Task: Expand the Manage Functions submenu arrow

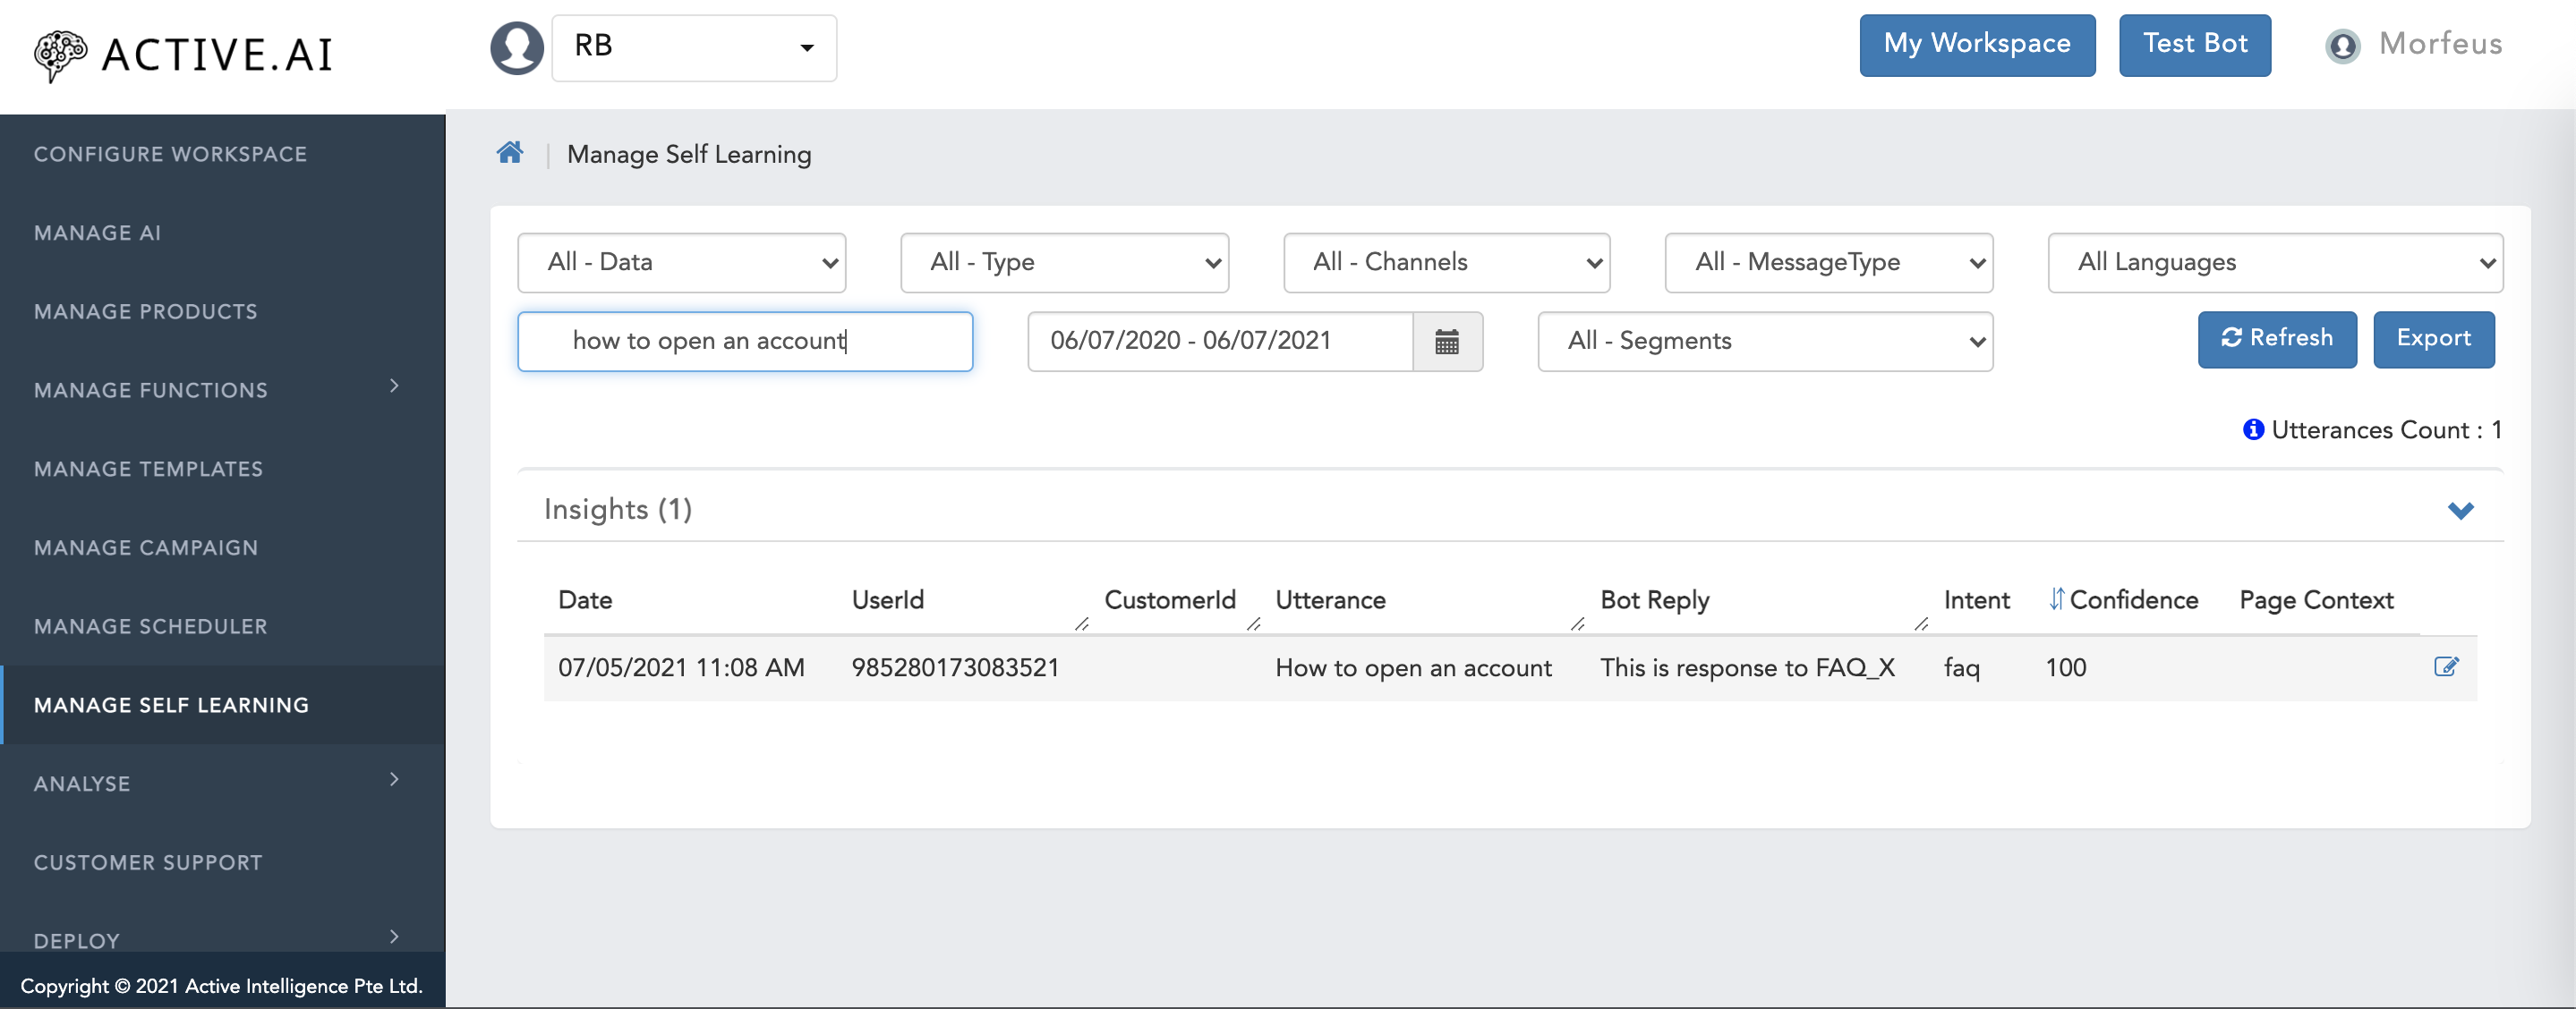Action: (394, 386)
